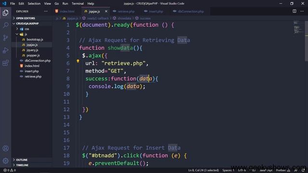Open errors and warnings in status bar
The width and height of the screenshot is (308, 173).
[x=10, y=170]
